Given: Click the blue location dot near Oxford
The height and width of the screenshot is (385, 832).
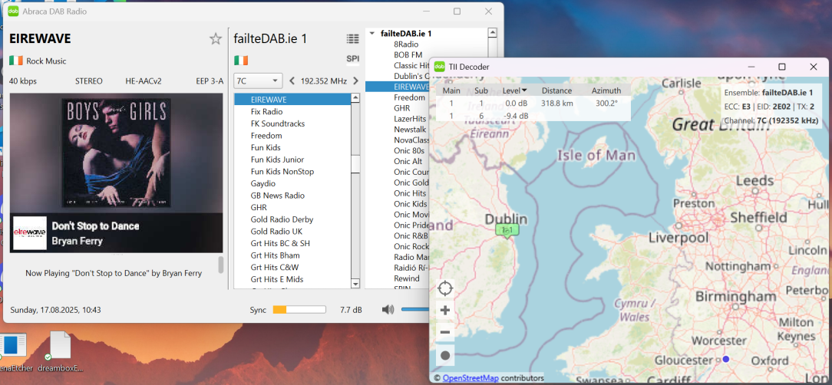Looking at the screenshot, I should [x=726, y=359].
